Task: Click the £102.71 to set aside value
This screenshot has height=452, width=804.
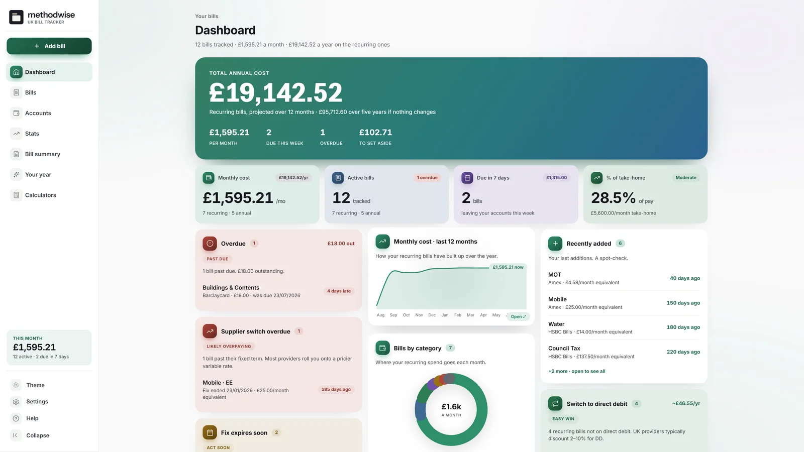Action: click(375, 133)
